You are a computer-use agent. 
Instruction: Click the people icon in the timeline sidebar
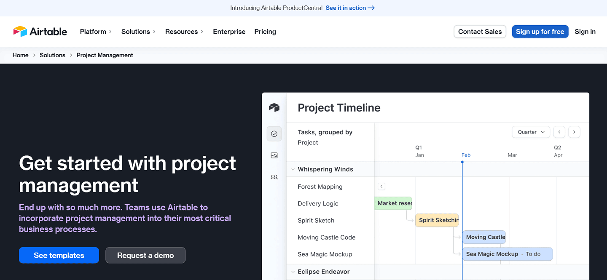(274, 177)
